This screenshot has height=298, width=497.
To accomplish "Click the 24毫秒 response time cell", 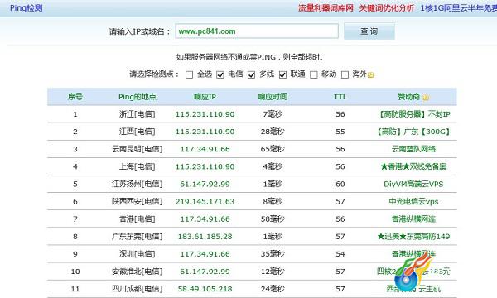I will pos(273,289).
